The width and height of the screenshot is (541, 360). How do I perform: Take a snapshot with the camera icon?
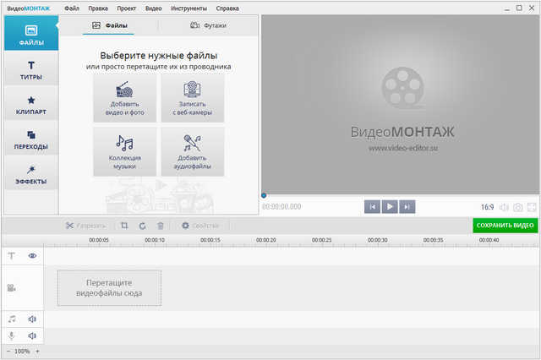point(517,207)
